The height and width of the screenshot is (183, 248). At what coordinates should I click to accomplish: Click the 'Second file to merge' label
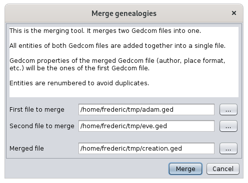tap(42, 126)
